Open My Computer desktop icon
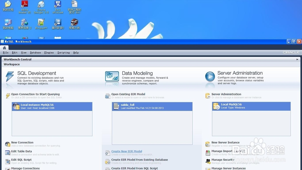 (x=8, y=24)
